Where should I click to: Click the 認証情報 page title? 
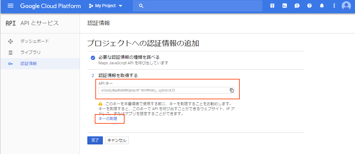tap(99, 23)
